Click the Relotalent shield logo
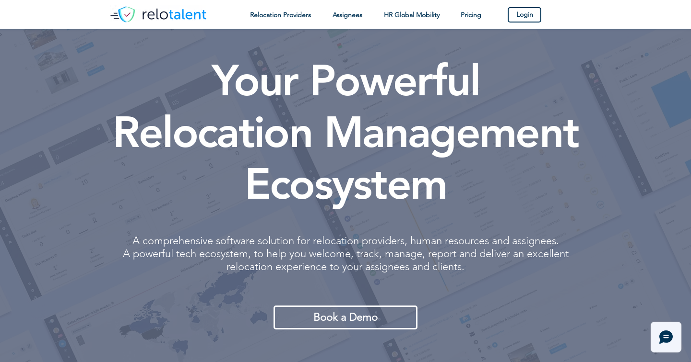The image size is (691, 362). (123, 14)
